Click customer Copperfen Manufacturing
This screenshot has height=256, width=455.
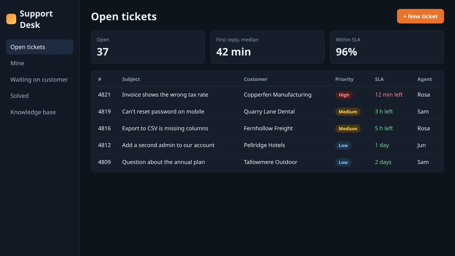click(278, 95)
